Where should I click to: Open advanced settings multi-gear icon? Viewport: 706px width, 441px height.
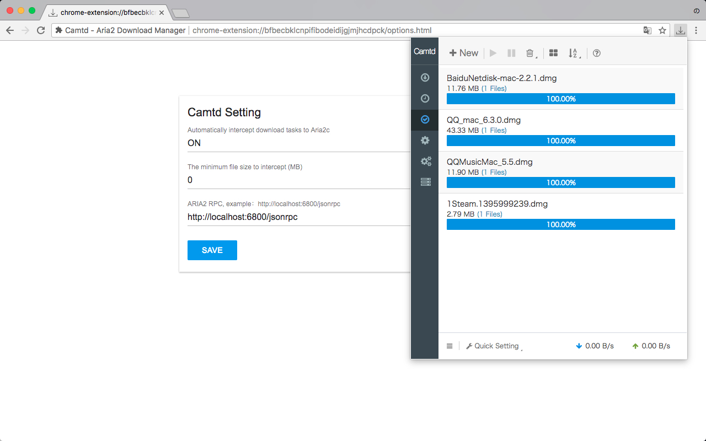425,162
